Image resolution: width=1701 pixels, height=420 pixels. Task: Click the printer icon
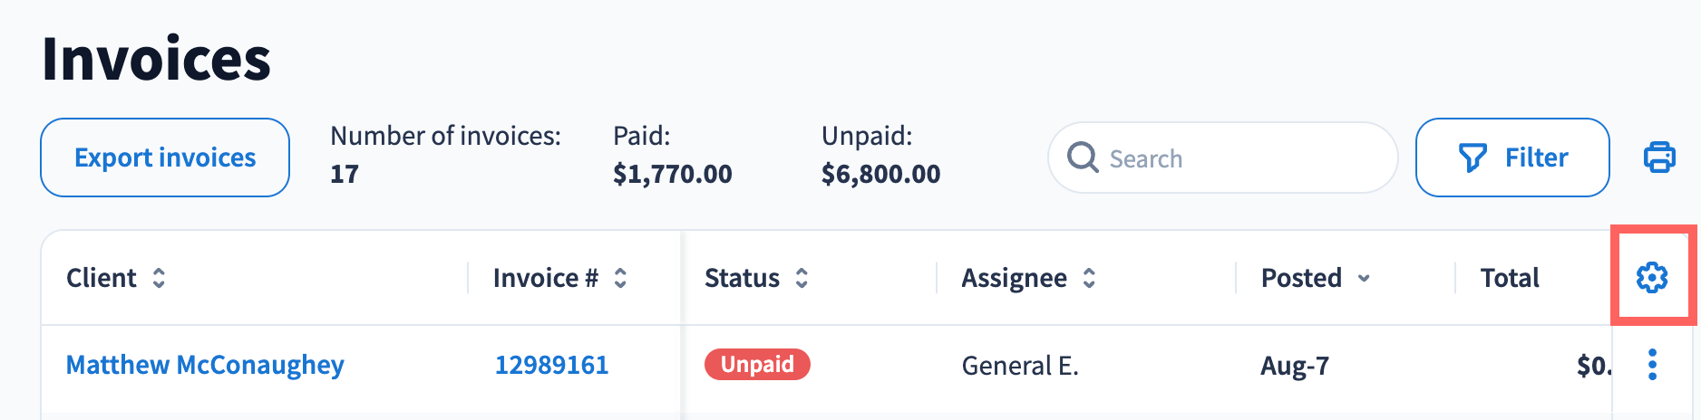1659,157
